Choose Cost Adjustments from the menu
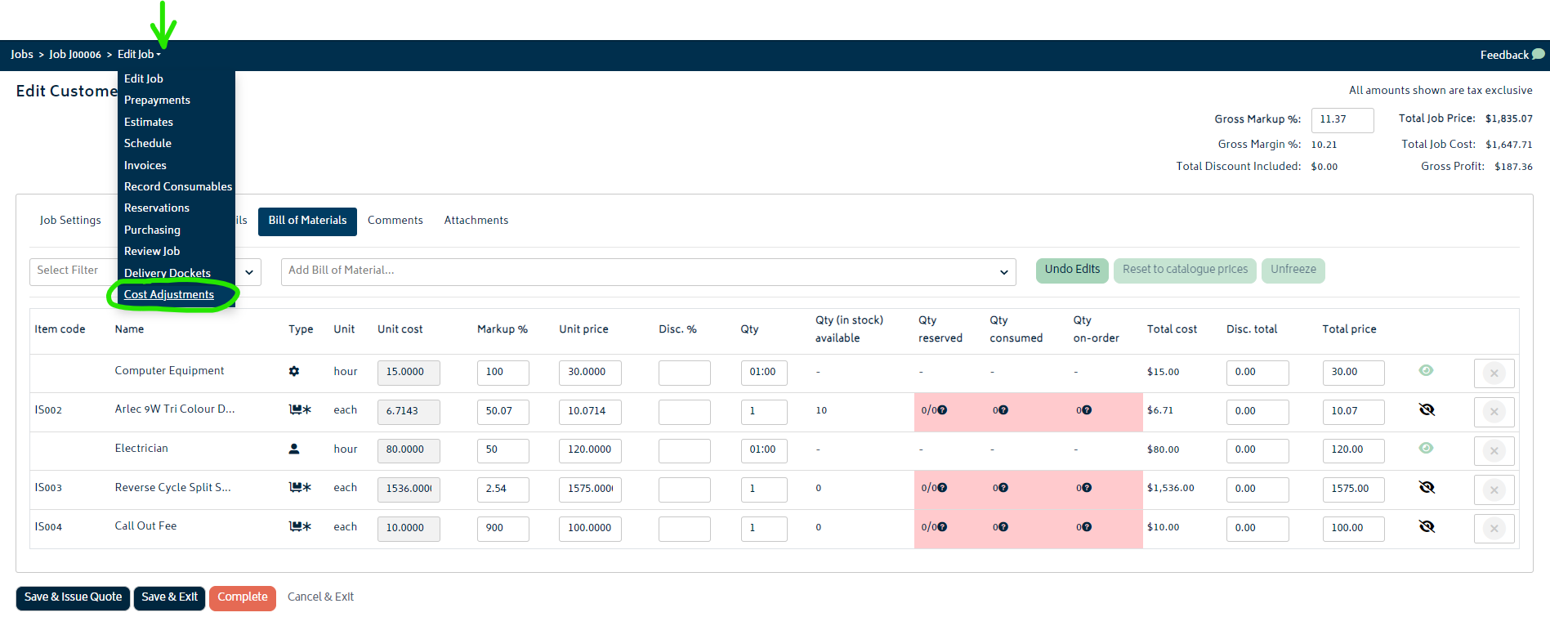The image size is (1550, 617). (x=169, y=294)
